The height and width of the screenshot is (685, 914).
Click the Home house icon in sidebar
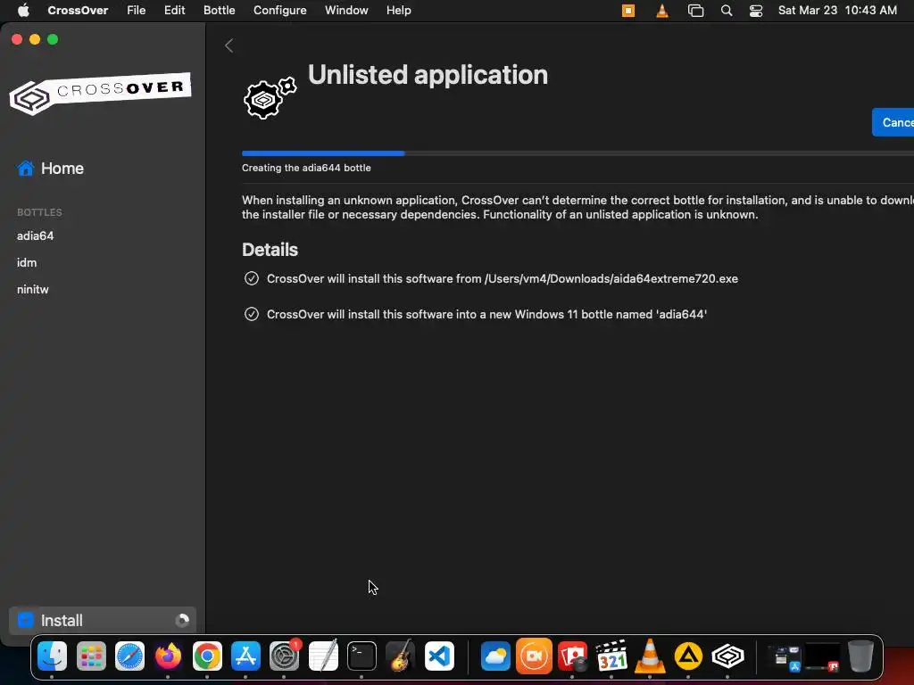tap(25, 169)
